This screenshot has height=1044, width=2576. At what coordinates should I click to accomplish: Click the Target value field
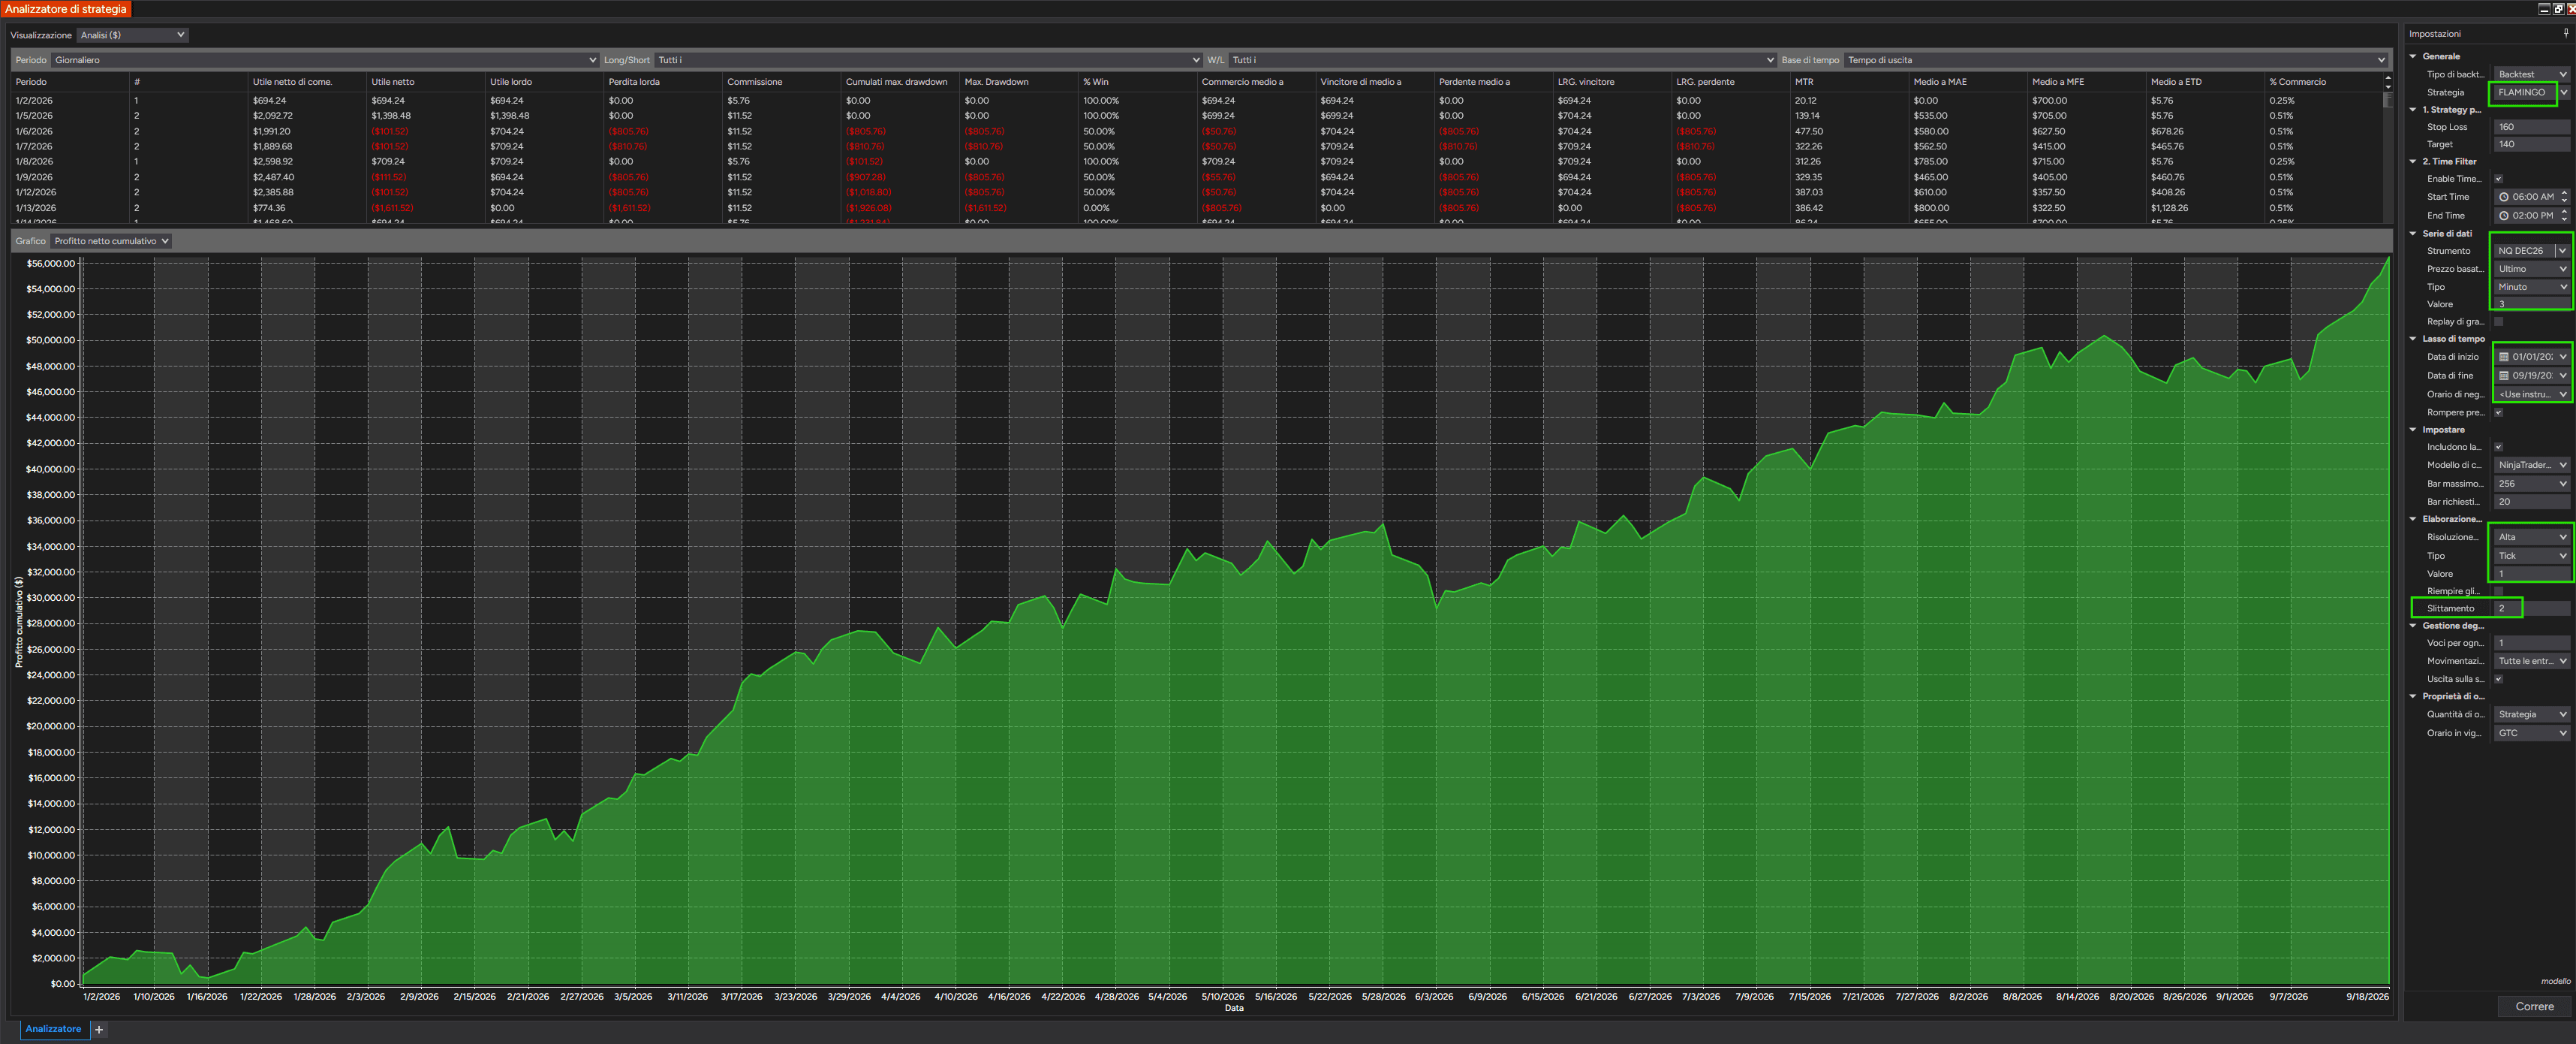pyautogui.click(x=2531, y=144)
